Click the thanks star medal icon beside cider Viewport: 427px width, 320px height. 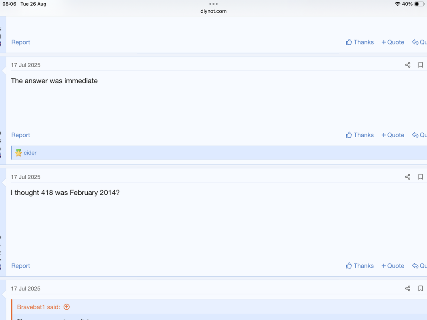click(x=18, y=153)
